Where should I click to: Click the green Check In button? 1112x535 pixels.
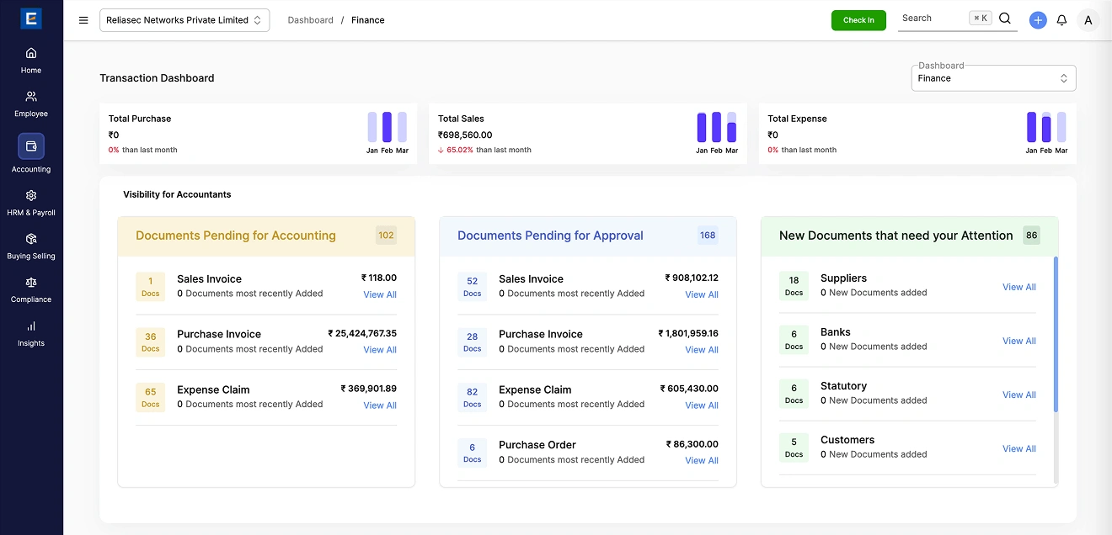(858, 20)
